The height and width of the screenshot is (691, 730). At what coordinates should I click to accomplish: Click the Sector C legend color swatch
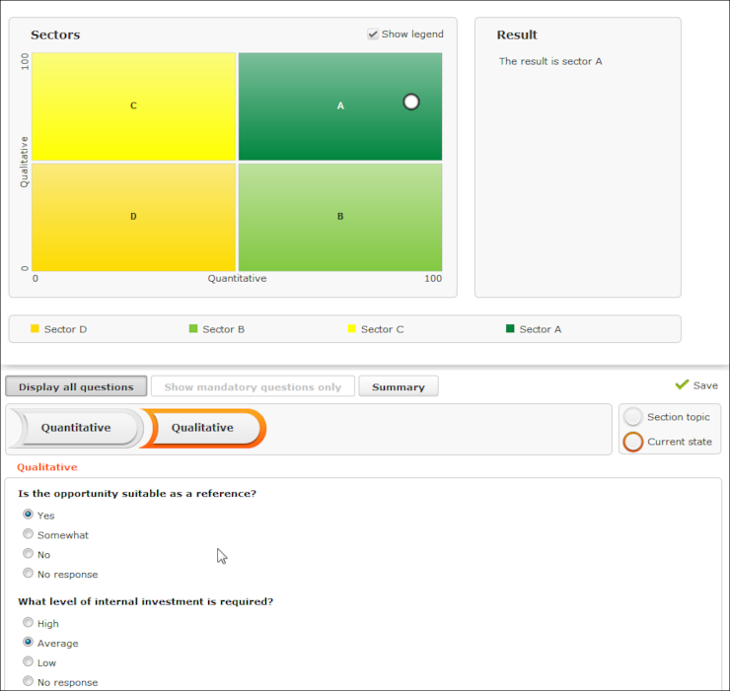pos(352,328)
